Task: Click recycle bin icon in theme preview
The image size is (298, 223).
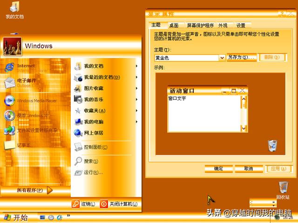Action: click(272, 145)
